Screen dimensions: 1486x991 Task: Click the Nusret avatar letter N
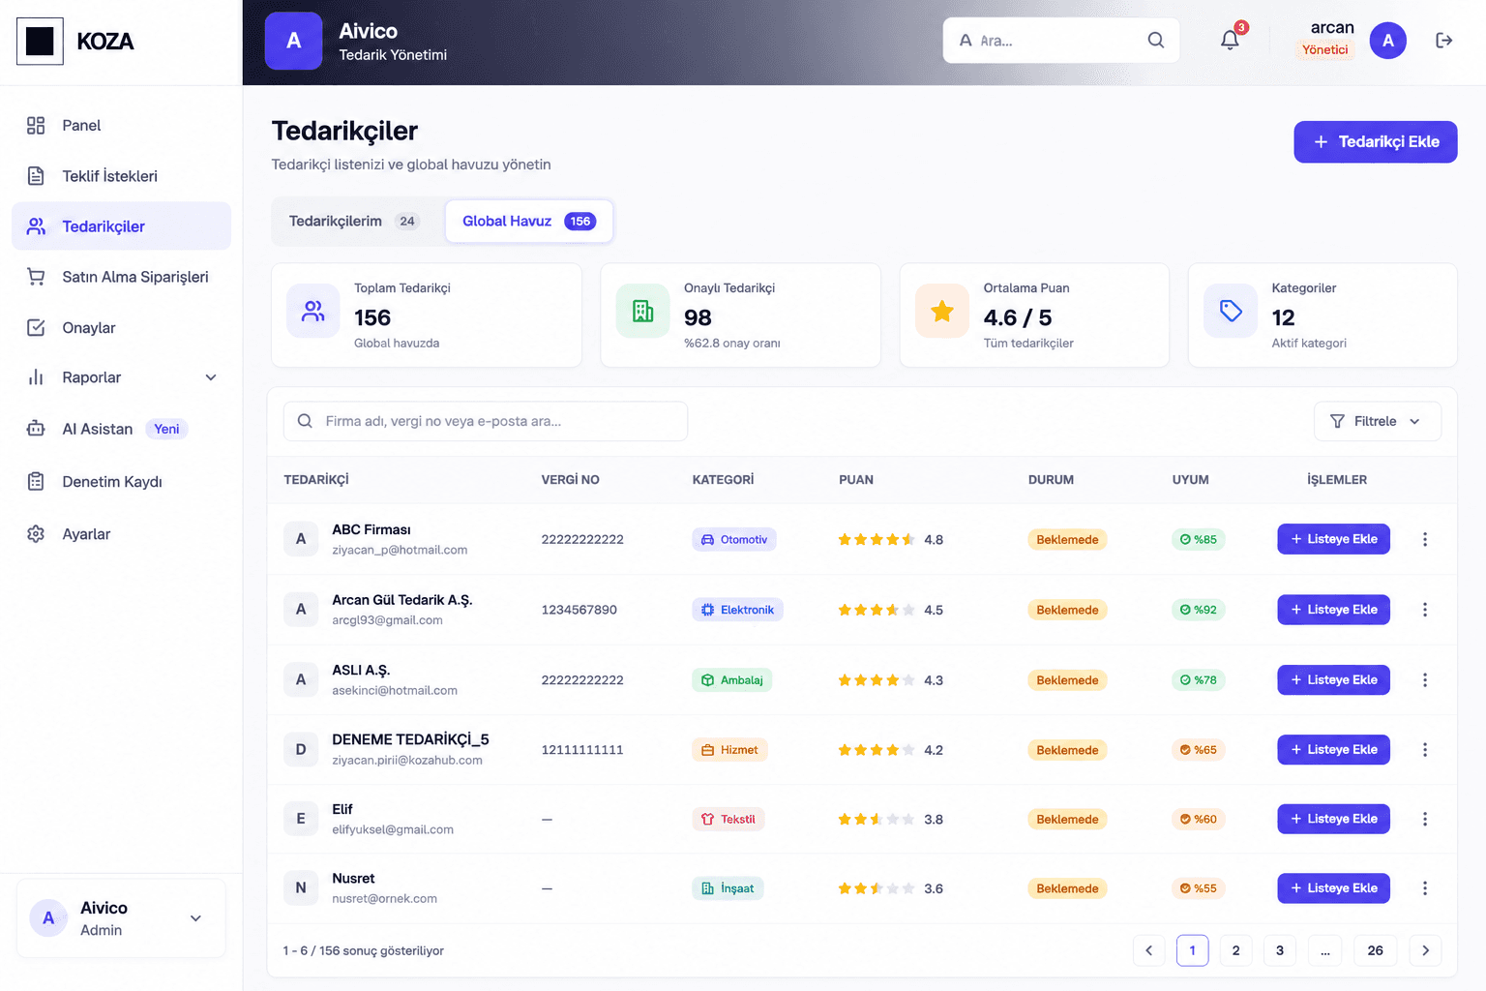coord(301,887)
